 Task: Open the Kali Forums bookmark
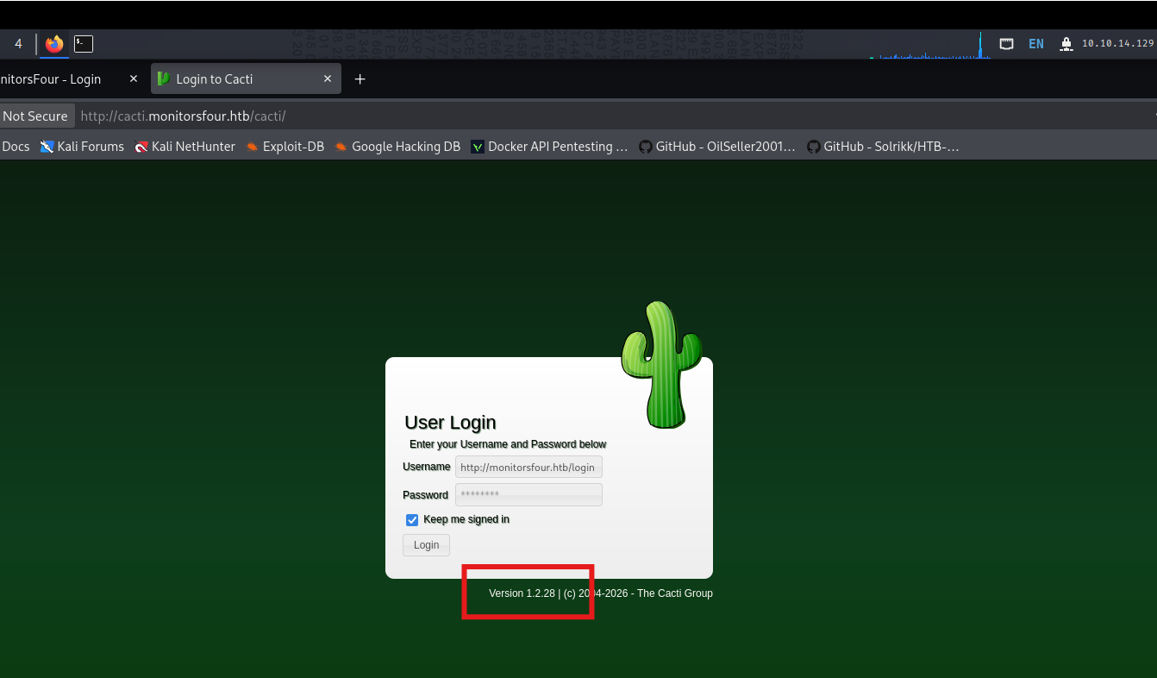(82, 147)
